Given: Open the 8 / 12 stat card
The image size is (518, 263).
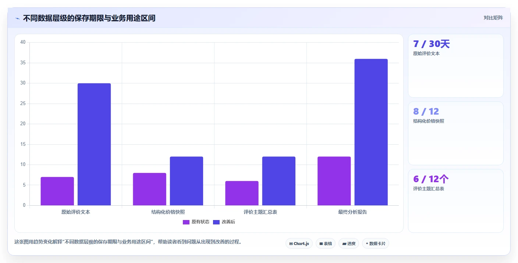Looking at the screenshot, I should 456,133.
